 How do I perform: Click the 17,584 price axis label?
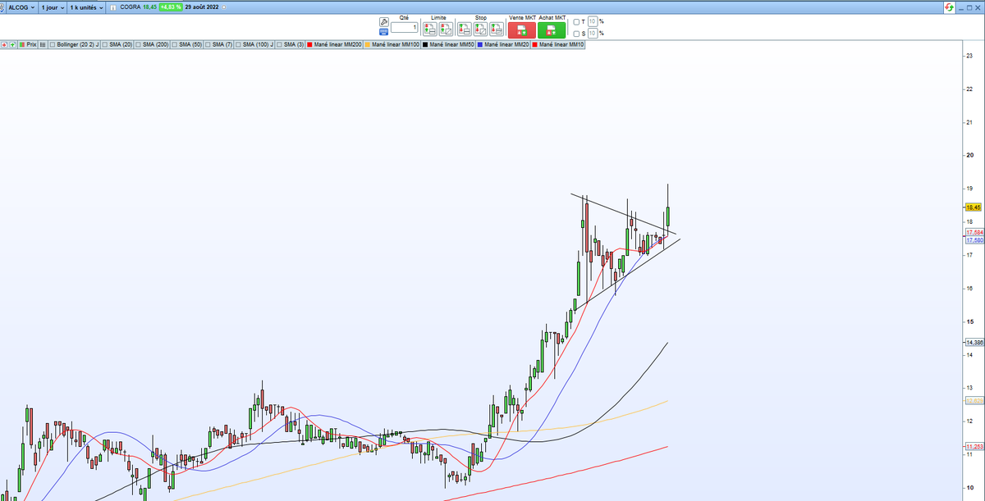974,234
